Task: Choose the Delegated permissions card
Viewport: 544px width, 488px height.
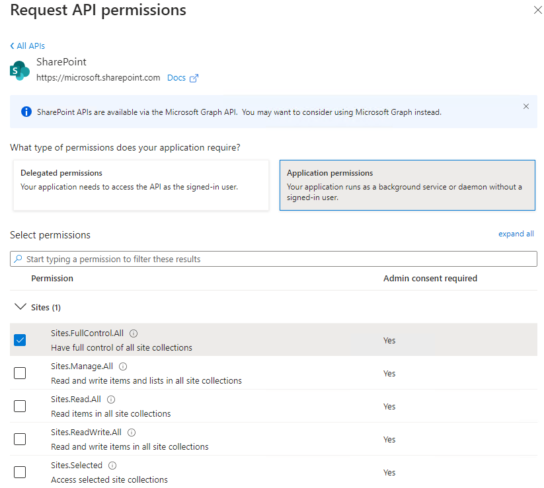Action: [x=141, y=185]
